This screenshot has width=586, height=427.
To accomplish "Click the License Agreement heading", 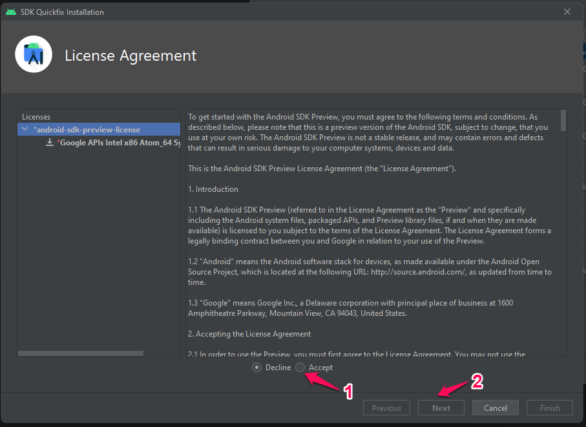I will pyautogui.click(x=131, y=56).
